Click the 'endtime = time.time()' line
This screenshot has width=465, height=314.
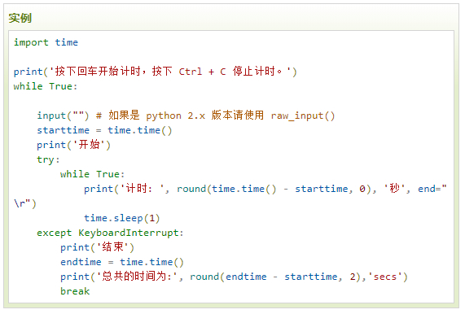[122, 262]
